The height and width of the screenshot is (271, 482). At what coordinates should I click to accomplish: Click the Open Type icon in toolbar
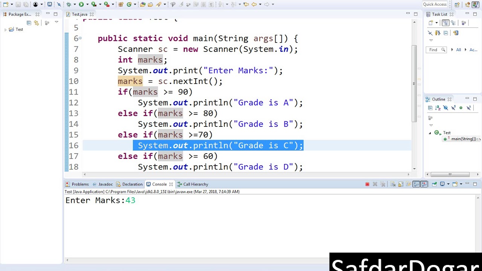142,5
